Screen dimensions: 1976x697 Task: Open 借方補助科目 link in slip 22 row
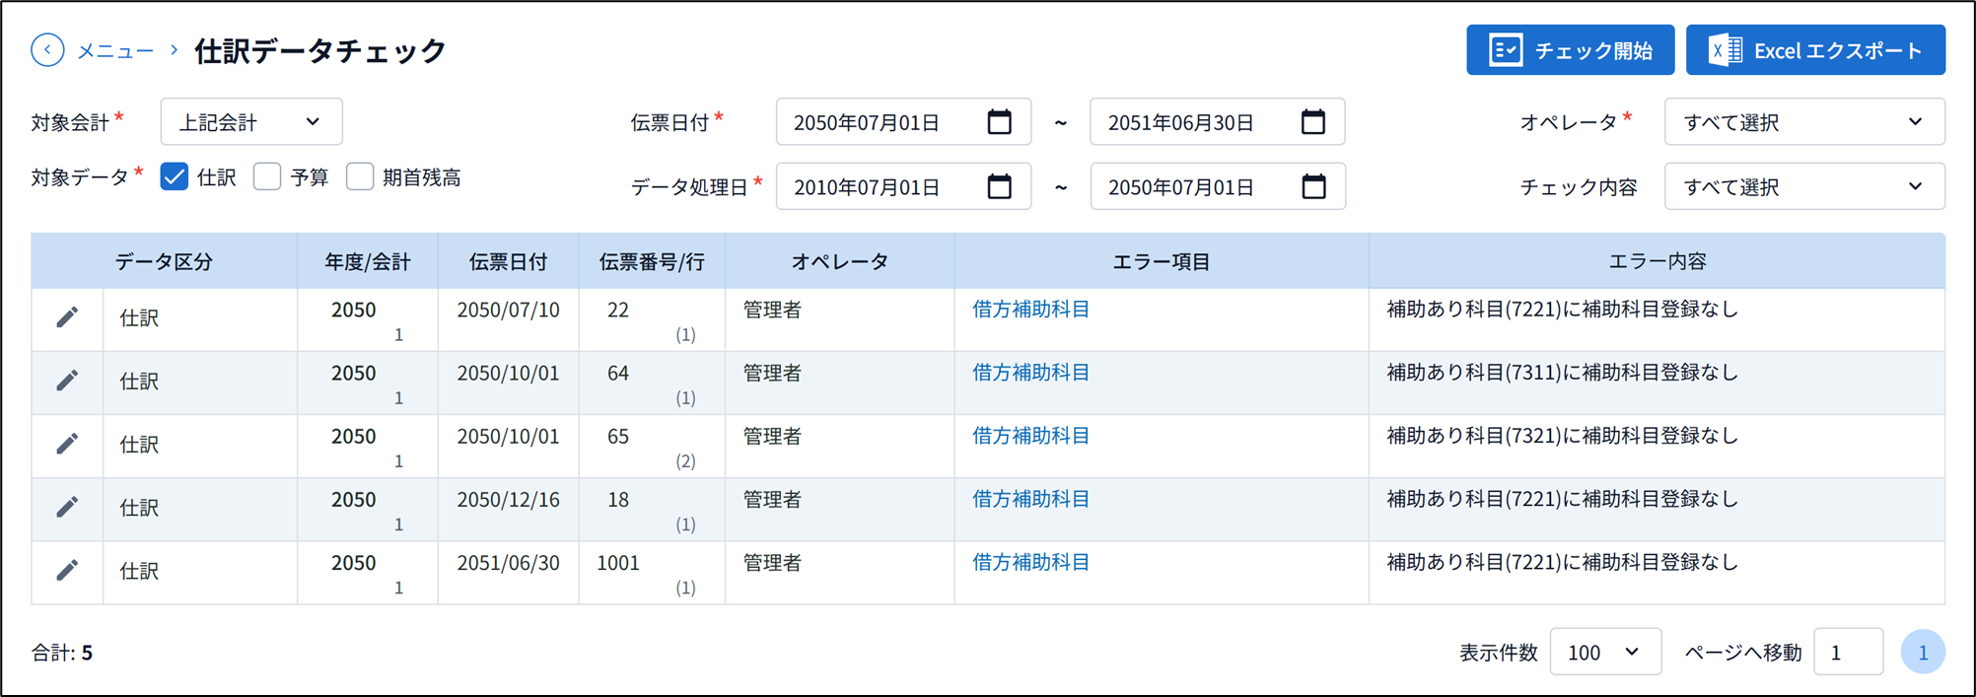pos(1030,310)
